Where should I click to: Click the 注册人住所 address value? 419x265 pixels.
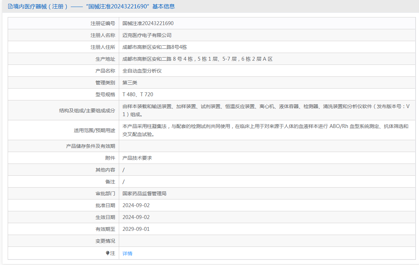[154, 47]
